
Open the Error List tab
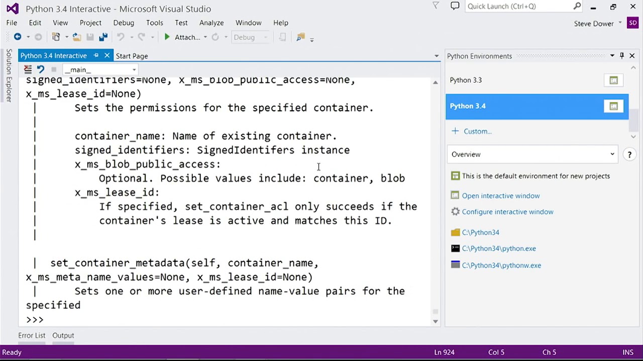click(32, 335)
